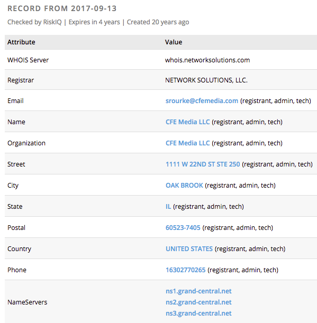317x323 pixels.
Task: Click the WHOIS Server attribute label
Action: coord(28,60)
